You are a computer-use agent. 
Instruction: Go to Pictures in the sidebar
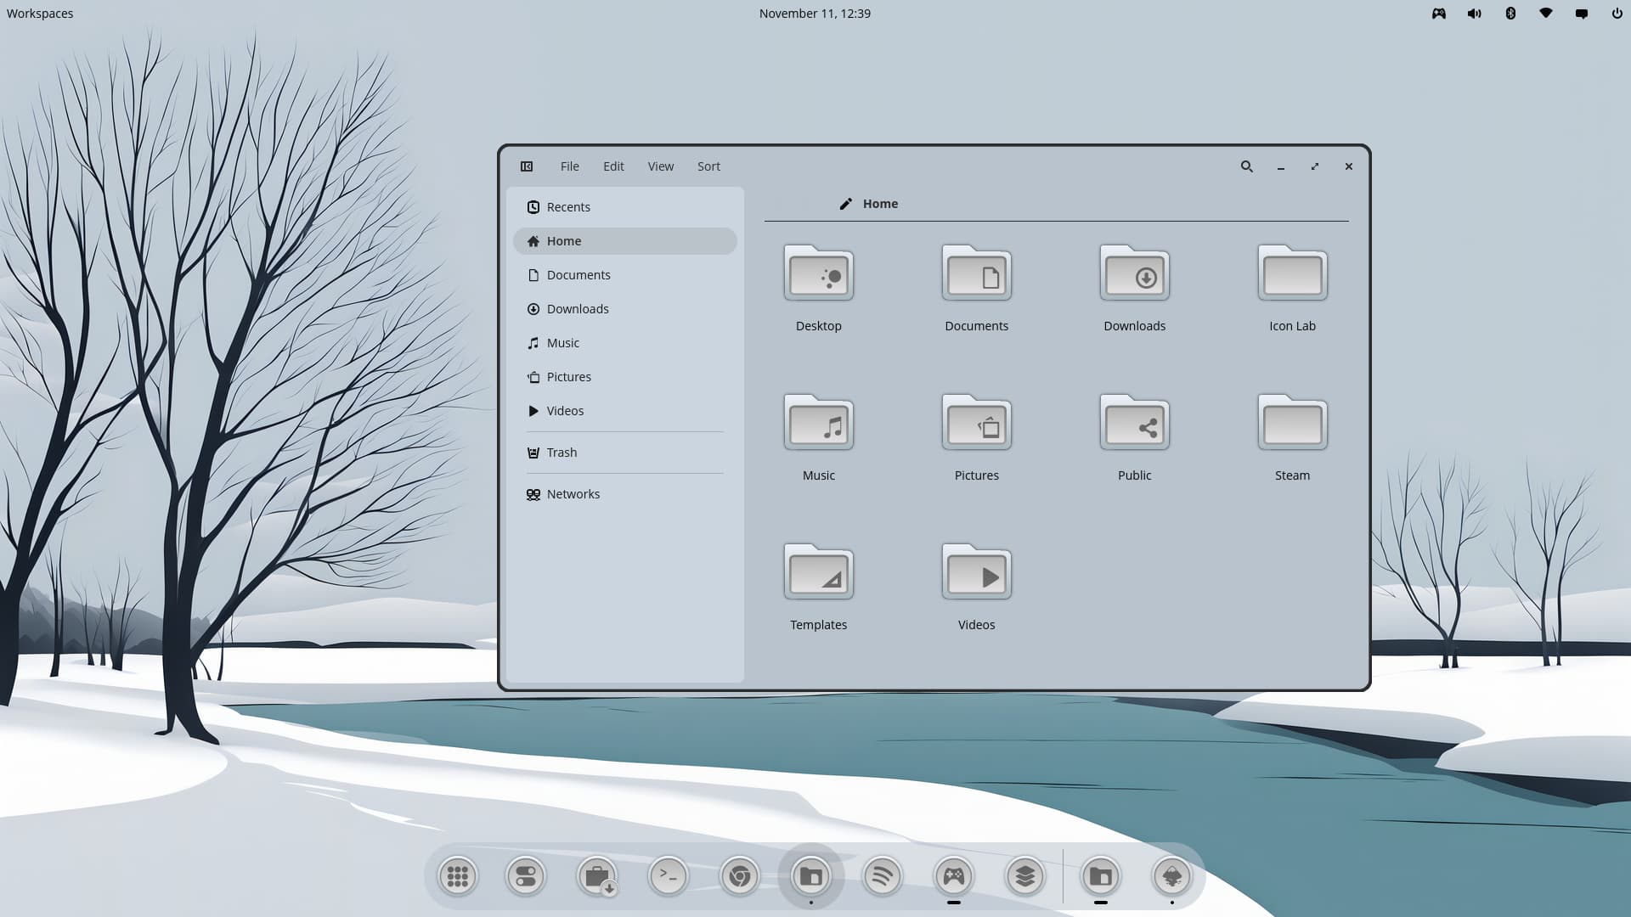click(x=567, y=377)
